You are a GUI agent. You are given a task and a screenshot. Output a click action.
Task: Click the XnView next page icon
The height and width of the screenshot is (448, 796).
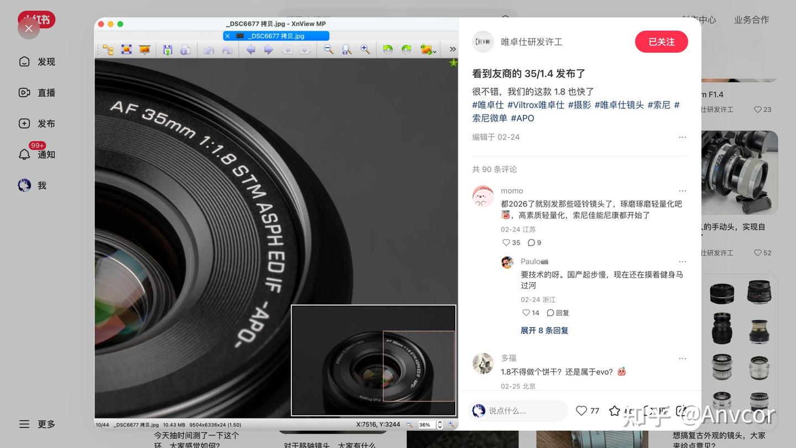305,50
